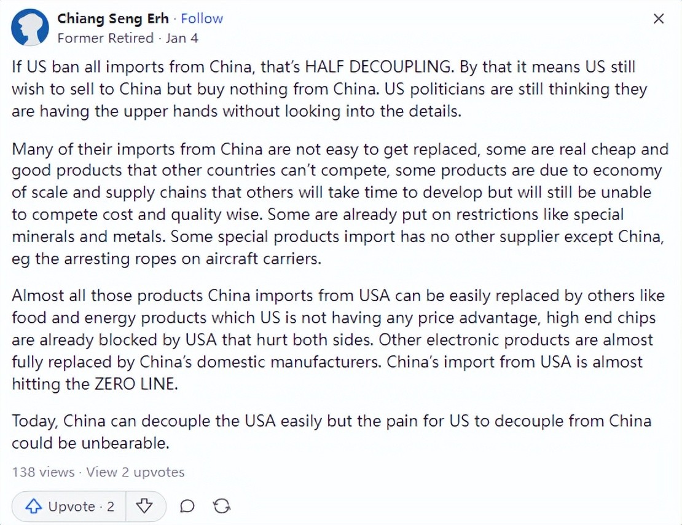The image size is (682, 525).
Task: Follow Chiang Seng Erh
Action: point(202,18)
